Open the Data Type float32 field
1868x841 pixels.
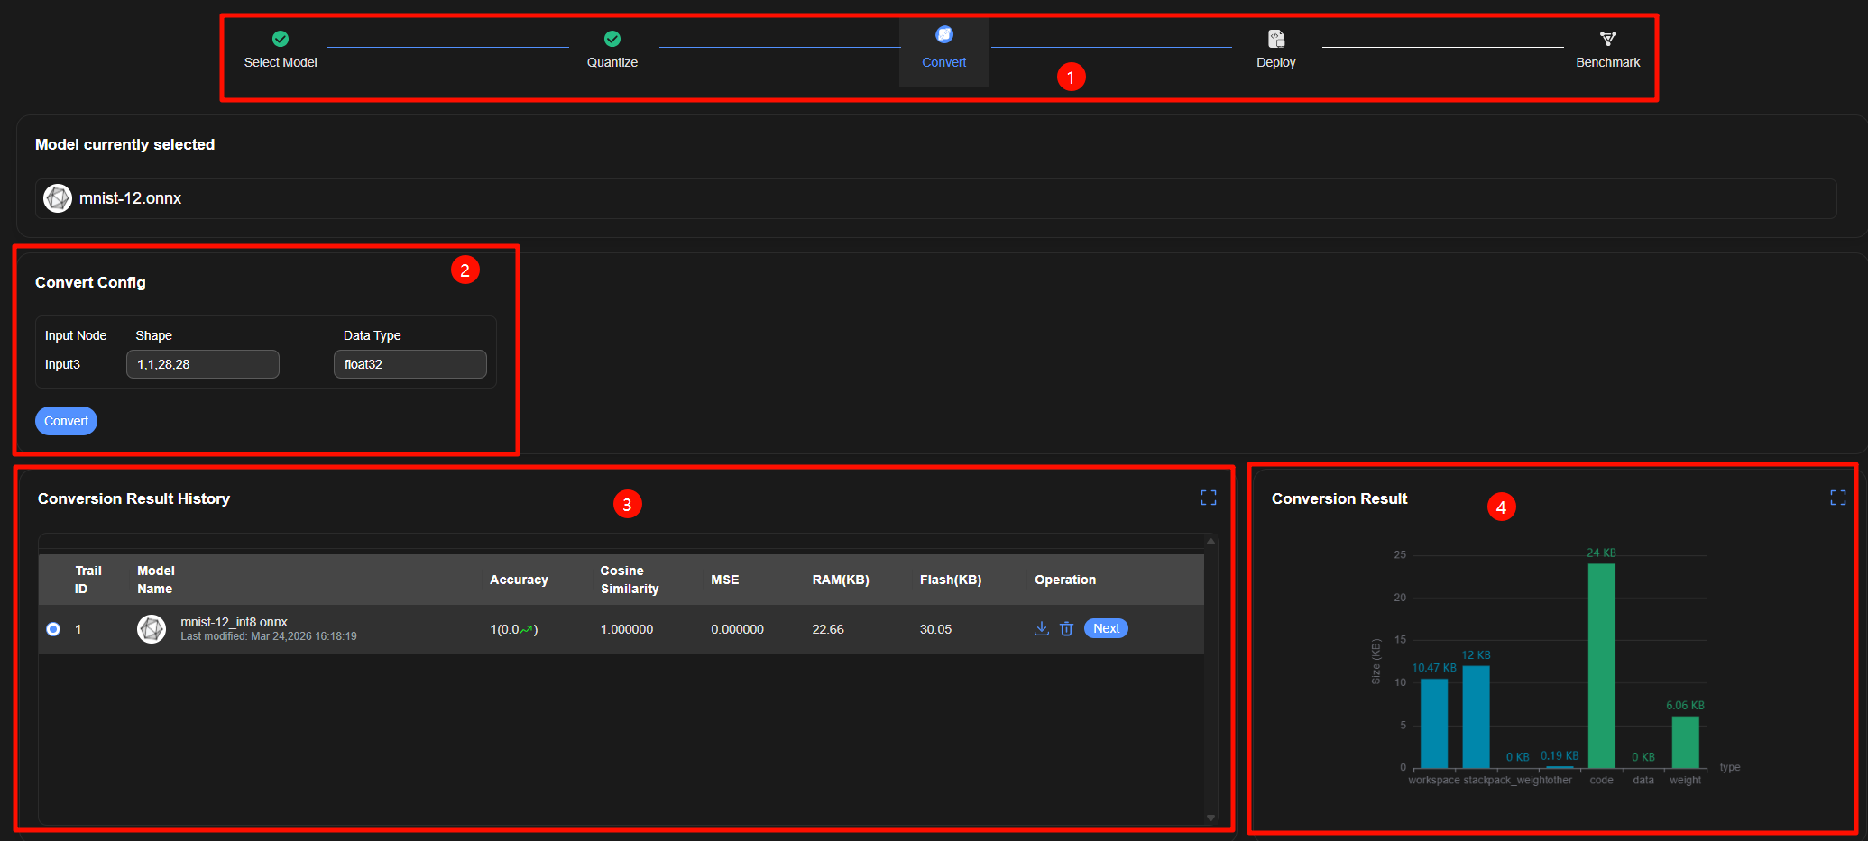409,364
